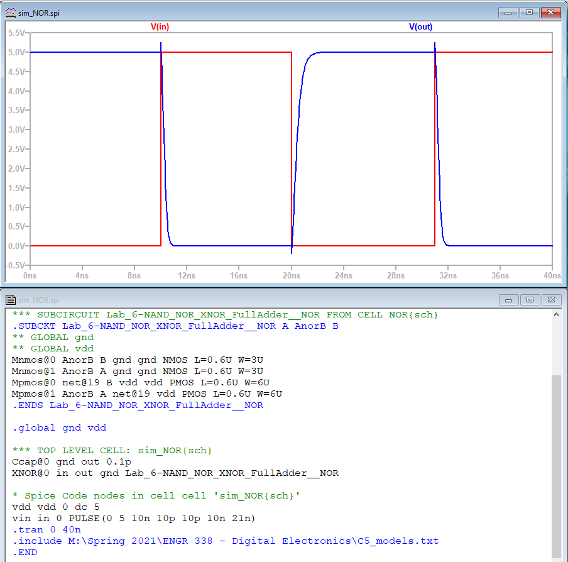Maximize the netlist text window
The width and height of the screenshot is (568, 562).
coord(529,300)
